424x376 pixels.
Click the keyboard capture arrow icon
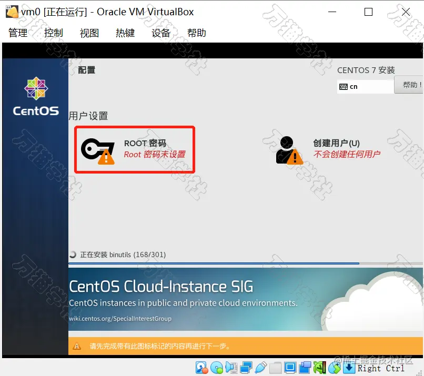tap(349, 368)
